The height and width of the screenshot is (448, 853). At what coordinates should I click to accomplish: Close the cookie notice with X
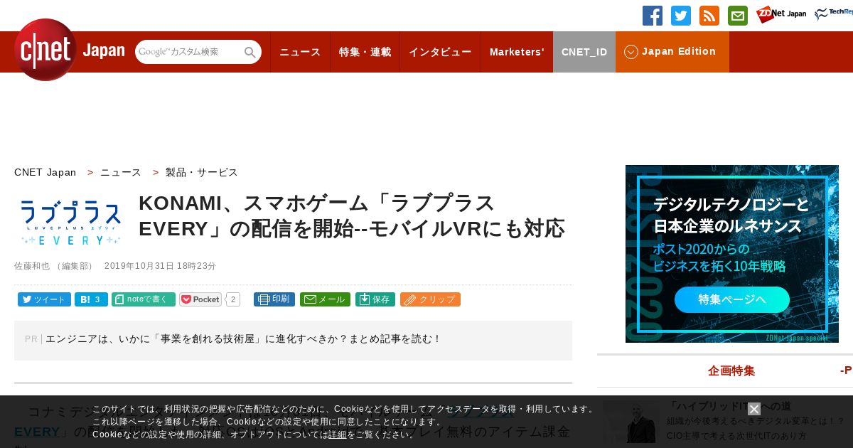[x=754, y=409]
